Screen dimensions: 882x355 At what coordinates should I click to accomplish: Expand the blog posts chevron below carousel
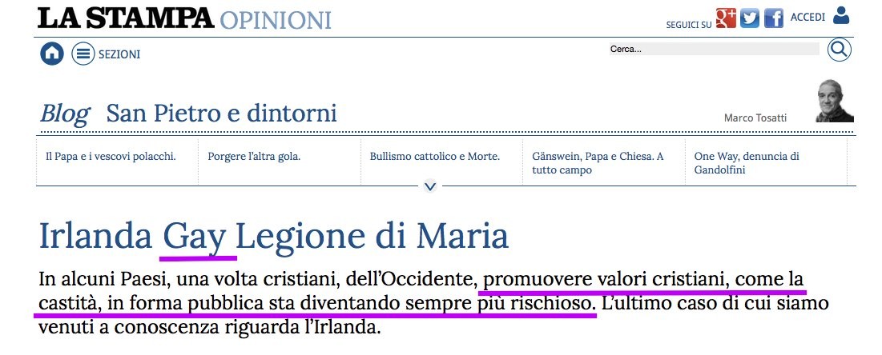click(430, 186)
